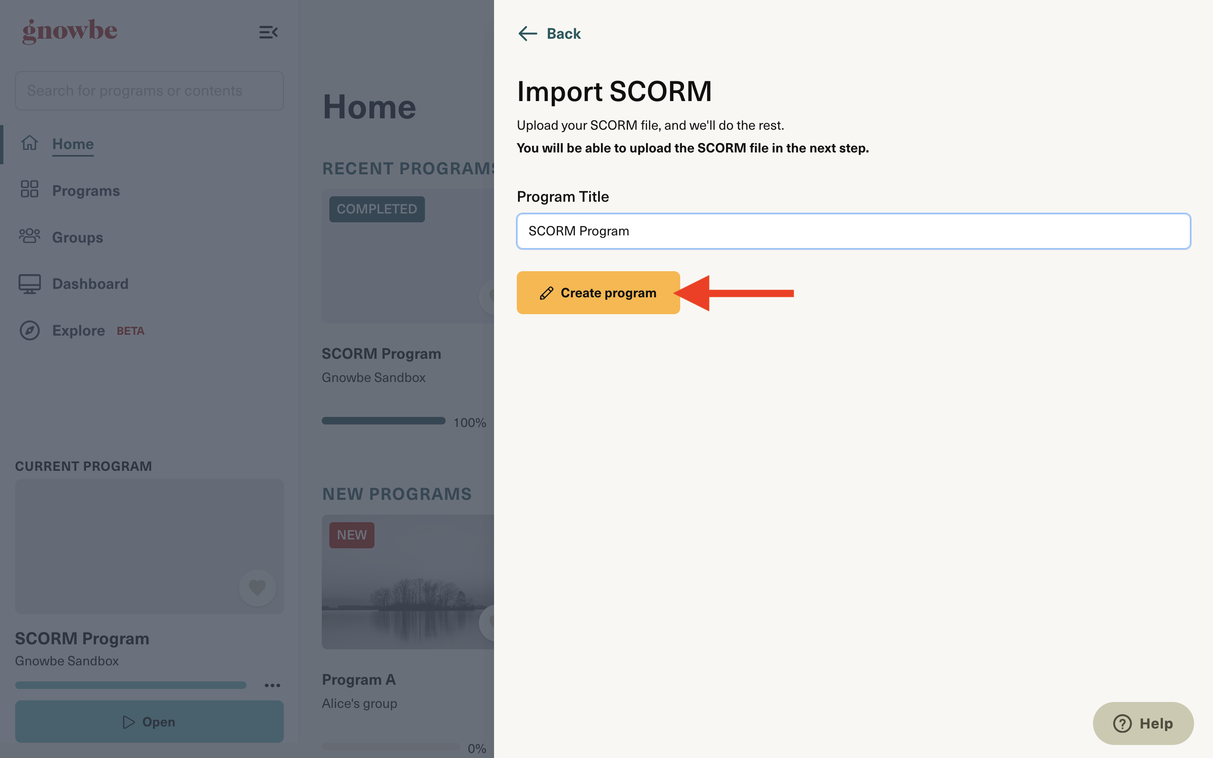
Task: Click the Back arrow icon
Action: (x=527, y=34)
